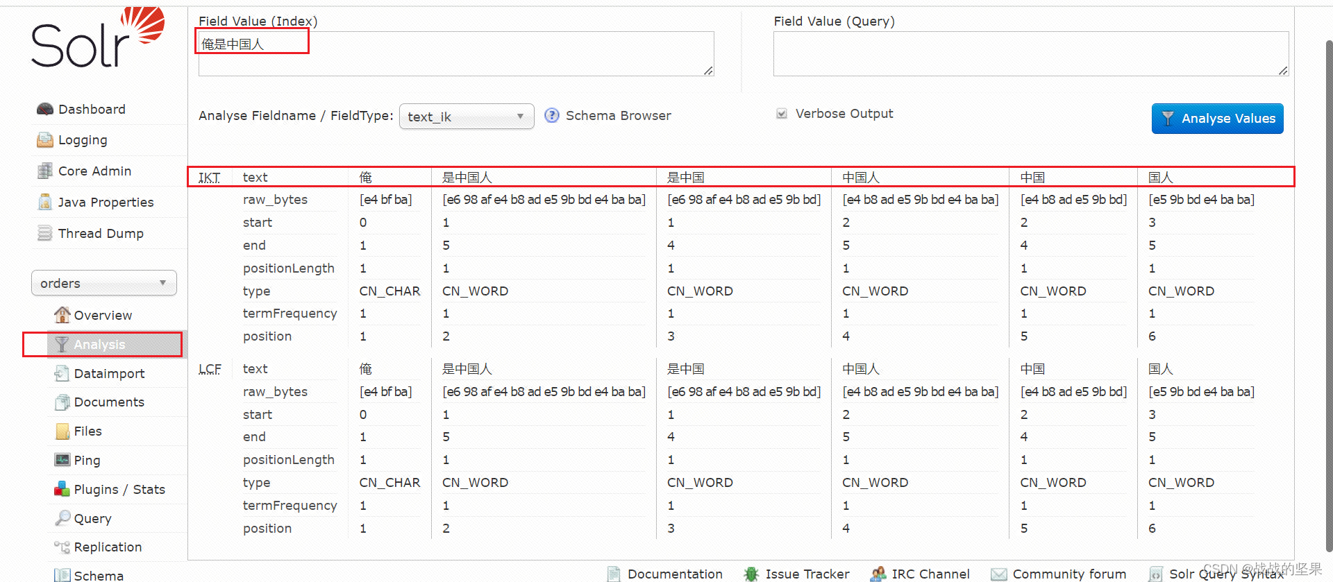The width and height of the screenshot is (1333, 582).
Task: Click the termFrequency label in the LCF section
Action: coord(290,506)
